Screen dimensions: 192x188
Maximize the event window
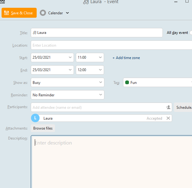[x=187, y=1]
